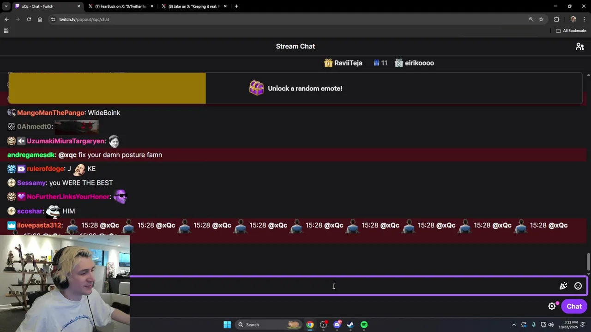Click username scoshar in chat
Image resolution: width=591 pixels, height=332 pixels.
coord(30,211)
